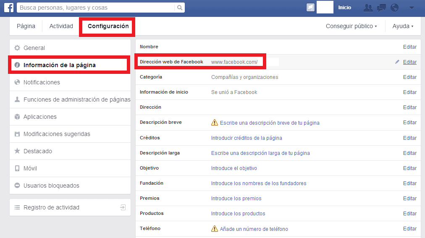The image size is (425, 238).
Task: Click the warning icon in Descripción breve row
Action: (x=215, y=123)
